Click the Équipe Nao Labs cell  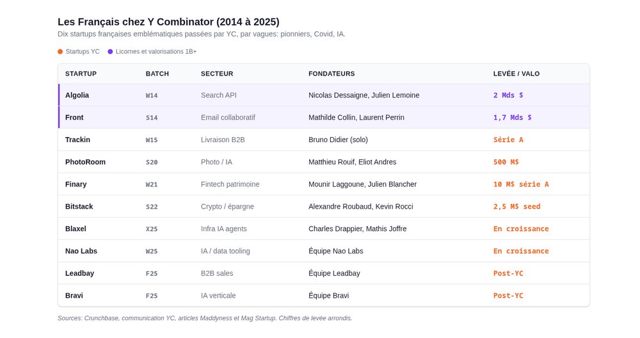coord(336,251)
